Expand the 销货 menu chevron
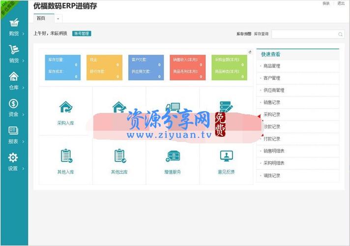The width and height of the screenshot is (350, 246). (23, 61)
